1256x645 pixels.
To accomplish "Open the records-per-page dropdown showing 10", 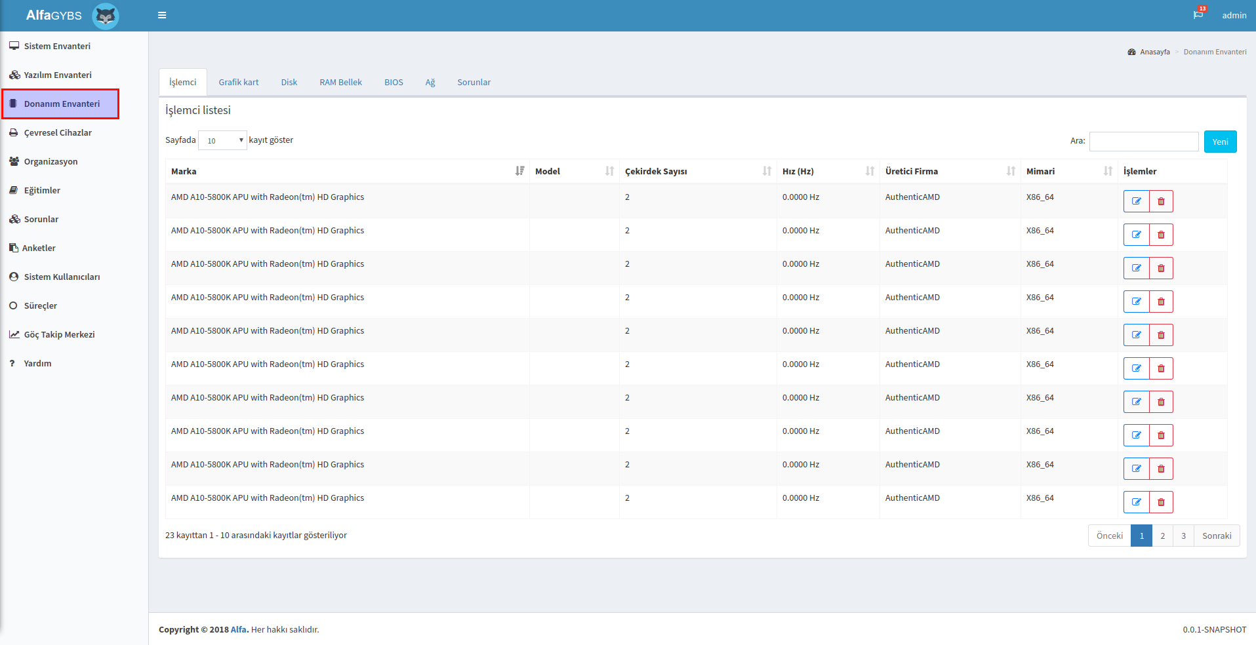I will 222,140.
